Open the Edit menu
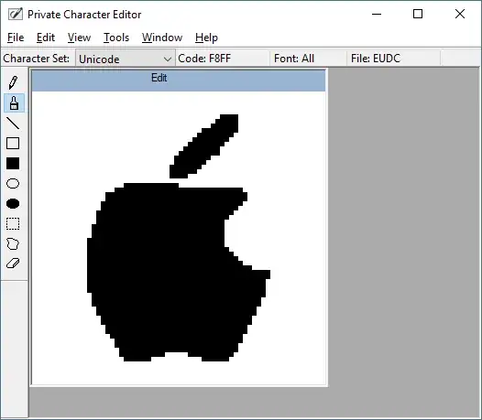Viewport: 482px width, 420px height. pyautogui.click(x=46, y=38)
